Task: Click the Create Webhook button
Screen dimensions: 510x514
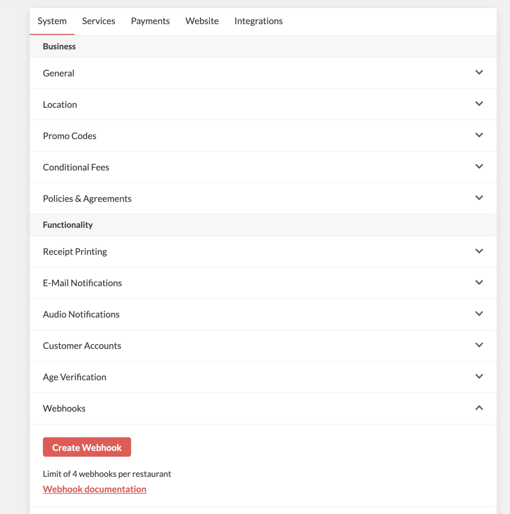Action: (87, 447)
